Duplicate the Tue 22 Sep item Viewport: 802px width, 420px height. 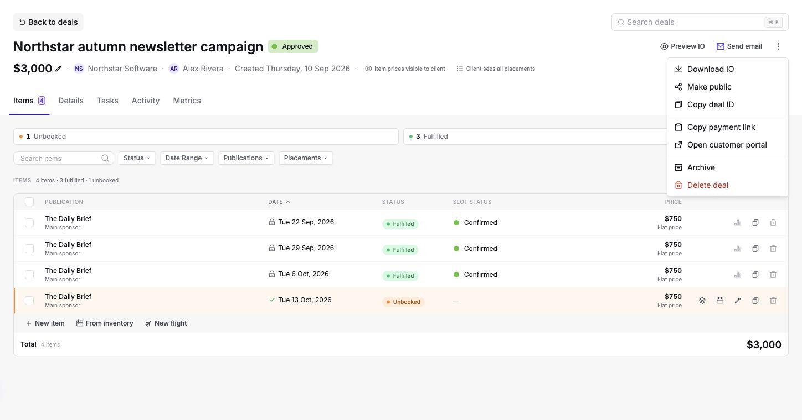click(755, 223)
